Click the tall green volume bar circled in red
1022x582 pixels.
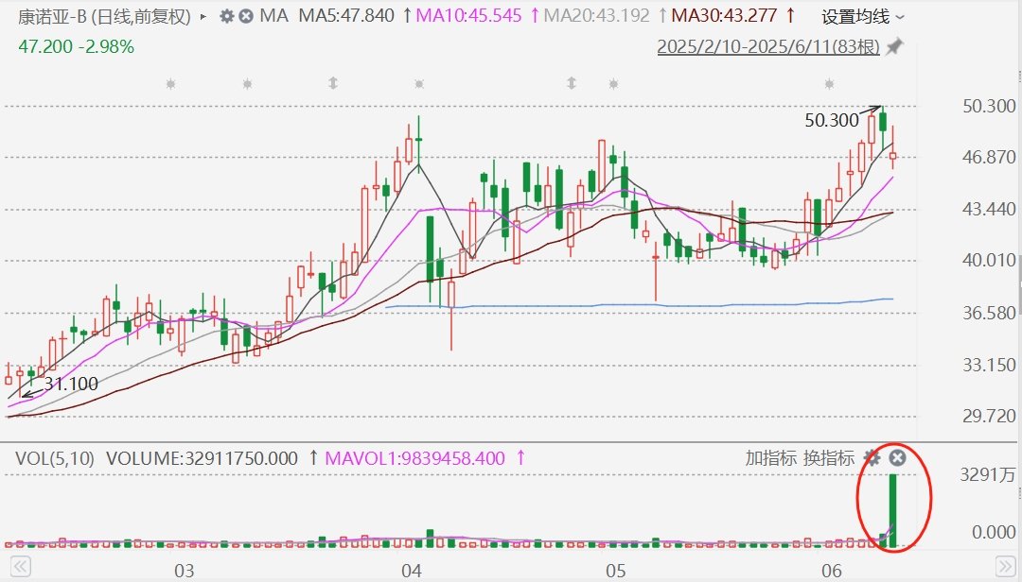click(893, 510)
